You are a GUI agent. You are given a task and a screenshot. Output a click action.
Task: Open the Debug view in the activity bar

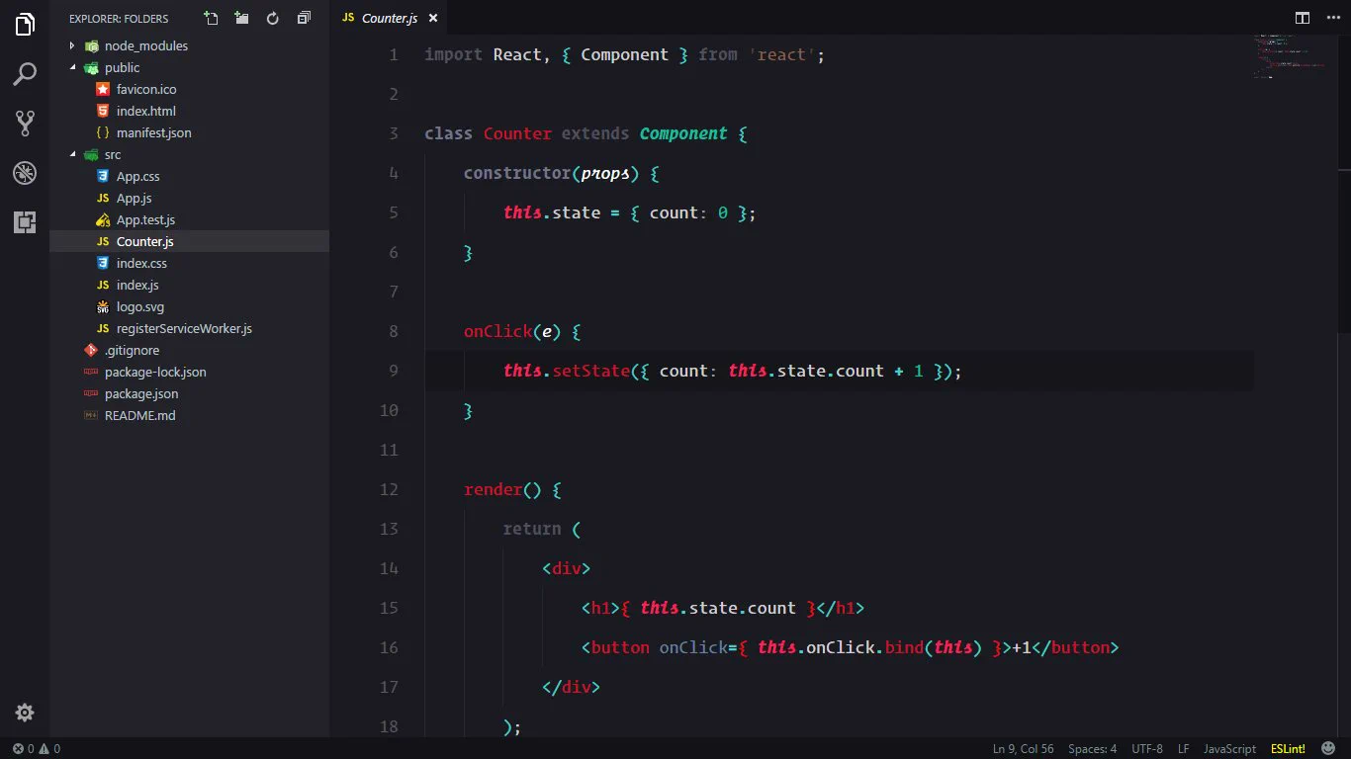pyautogui.click(x=25, y=173)
